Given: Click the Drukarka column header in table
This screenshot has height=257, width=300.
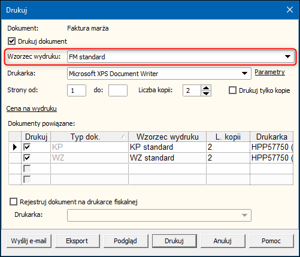Looking at the screenshot, I should click(x=272, y=137).
